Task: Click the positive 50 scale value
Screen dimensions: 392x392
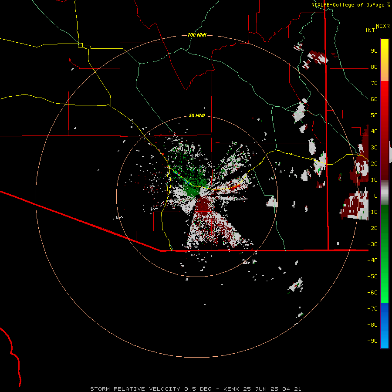Action: coord(374,115)
